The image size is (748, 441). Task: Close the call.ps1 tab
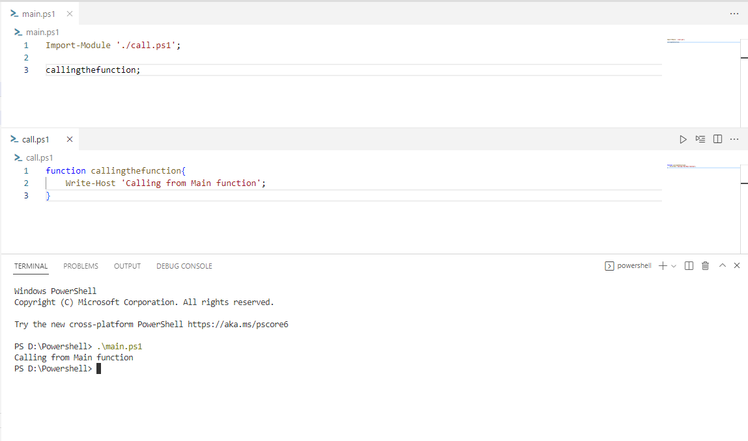[70, 140]
